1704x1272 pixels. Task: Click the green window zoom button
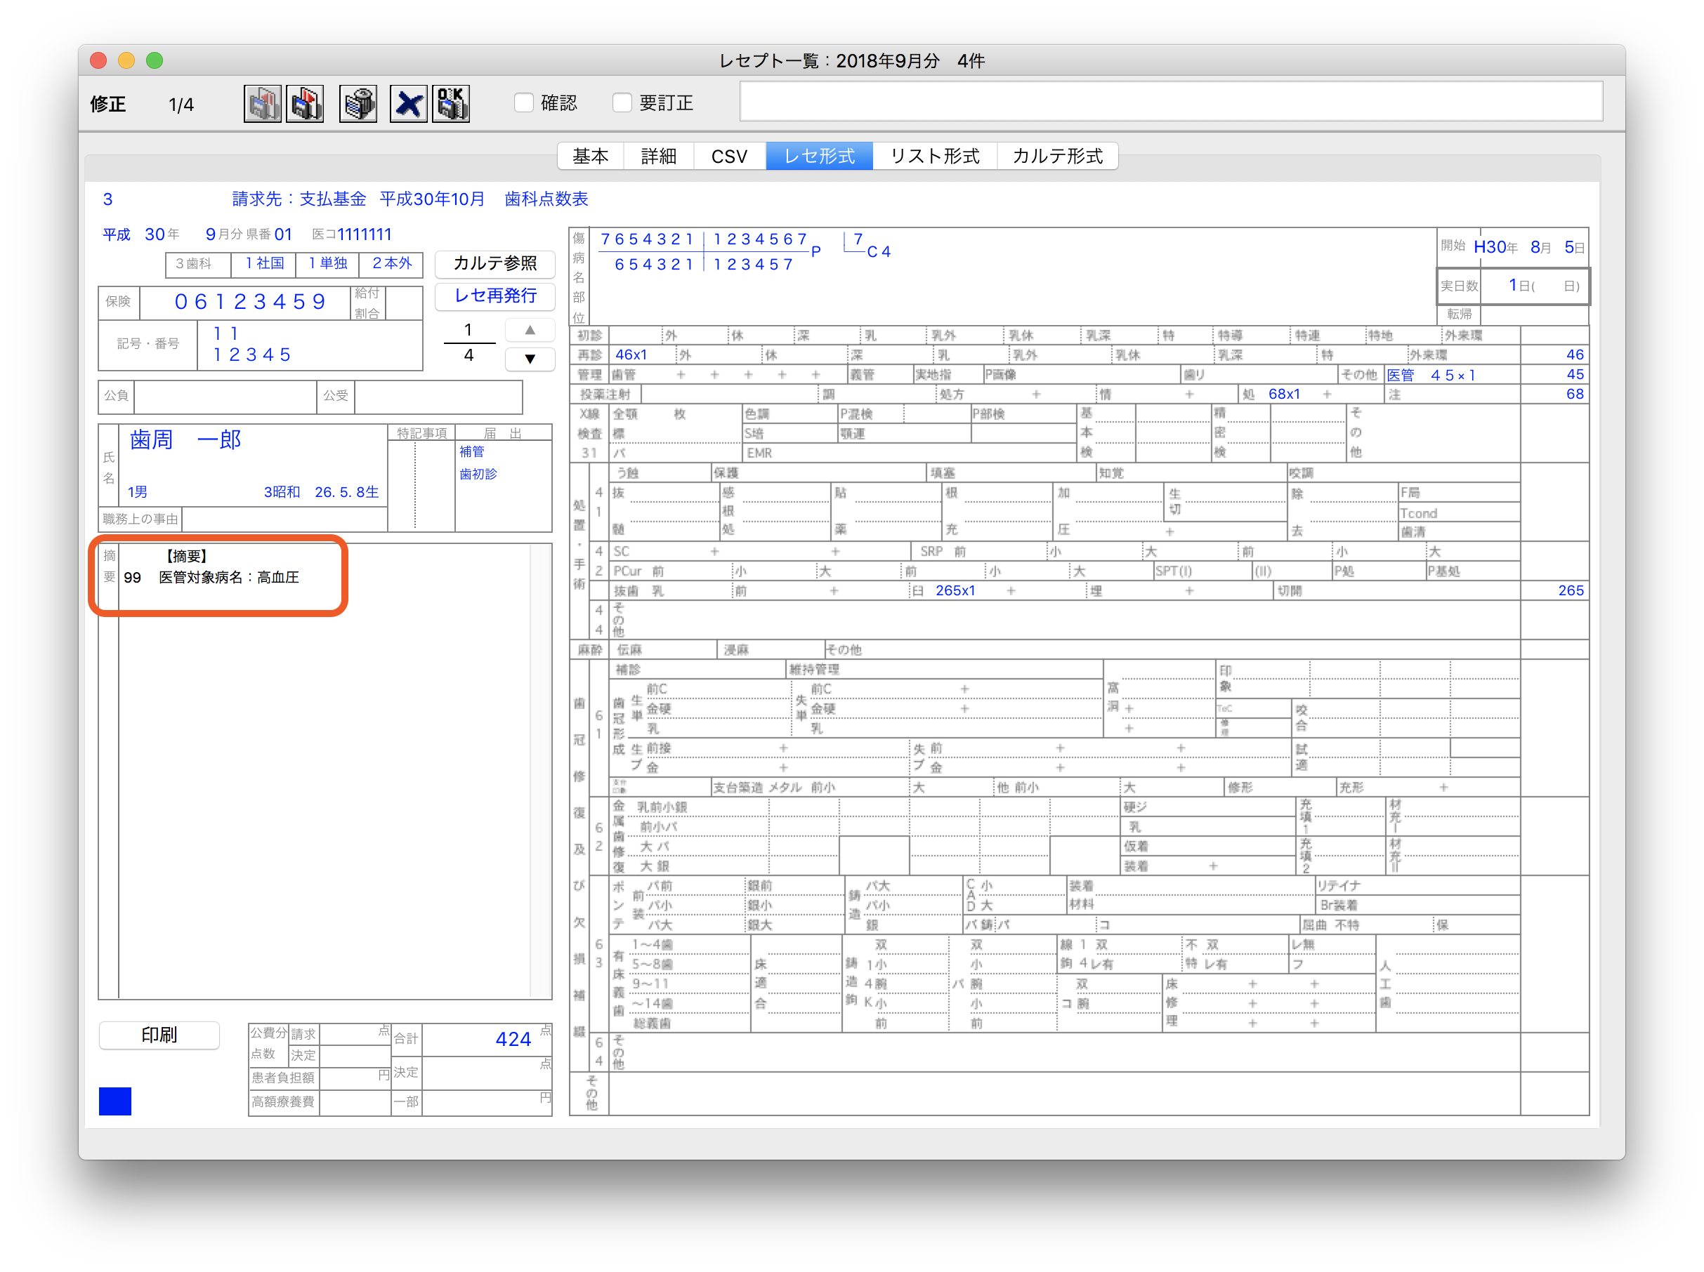155,61
